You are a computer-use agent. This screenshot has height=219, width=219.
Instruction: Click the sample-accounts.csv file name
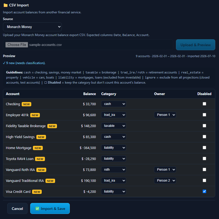45,45
